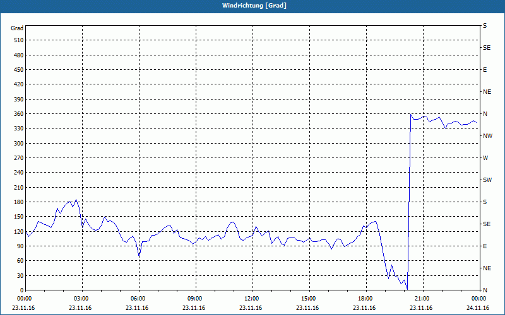Image resolution: width=505 pixels, height=315 pixels.
Task: Select the 480 value on the degree axis
Action: point(18,55)
